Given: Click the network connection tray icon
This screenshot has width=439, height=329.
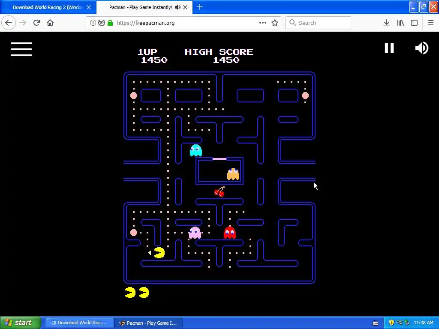Looking at the screenshot, I should click(399, 323).
